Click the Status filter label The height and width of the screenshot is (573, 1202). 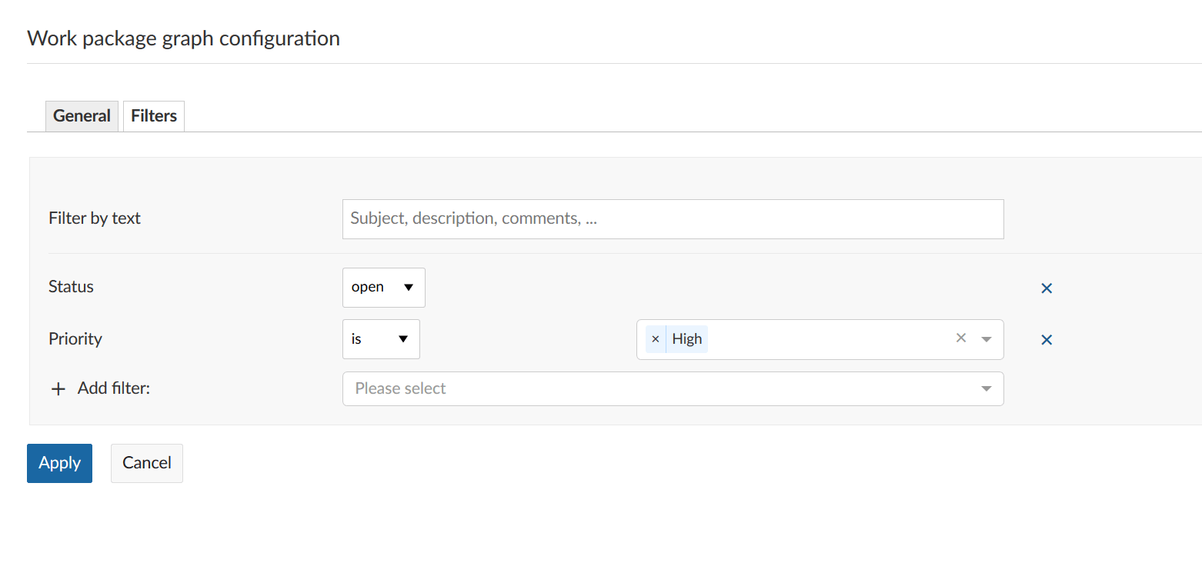tap(71, 287)
